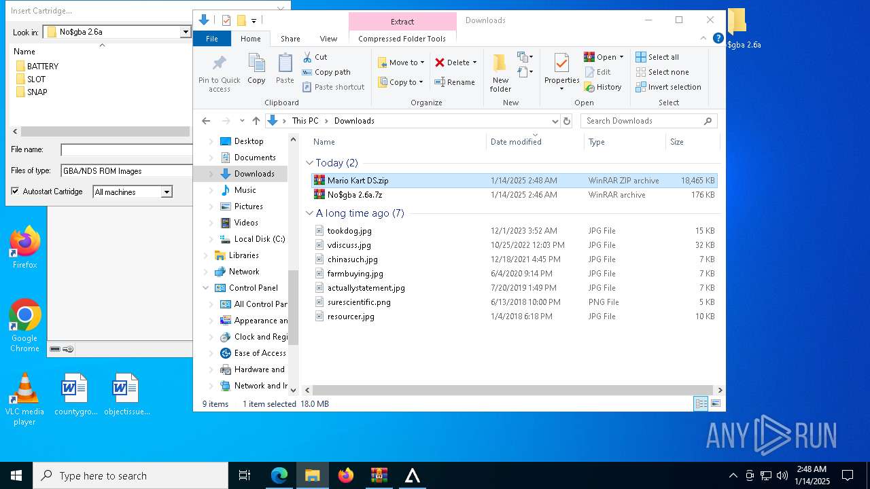Go up one folder level
This screenshot has width=870, height=489.
click(x=256, y=121)
